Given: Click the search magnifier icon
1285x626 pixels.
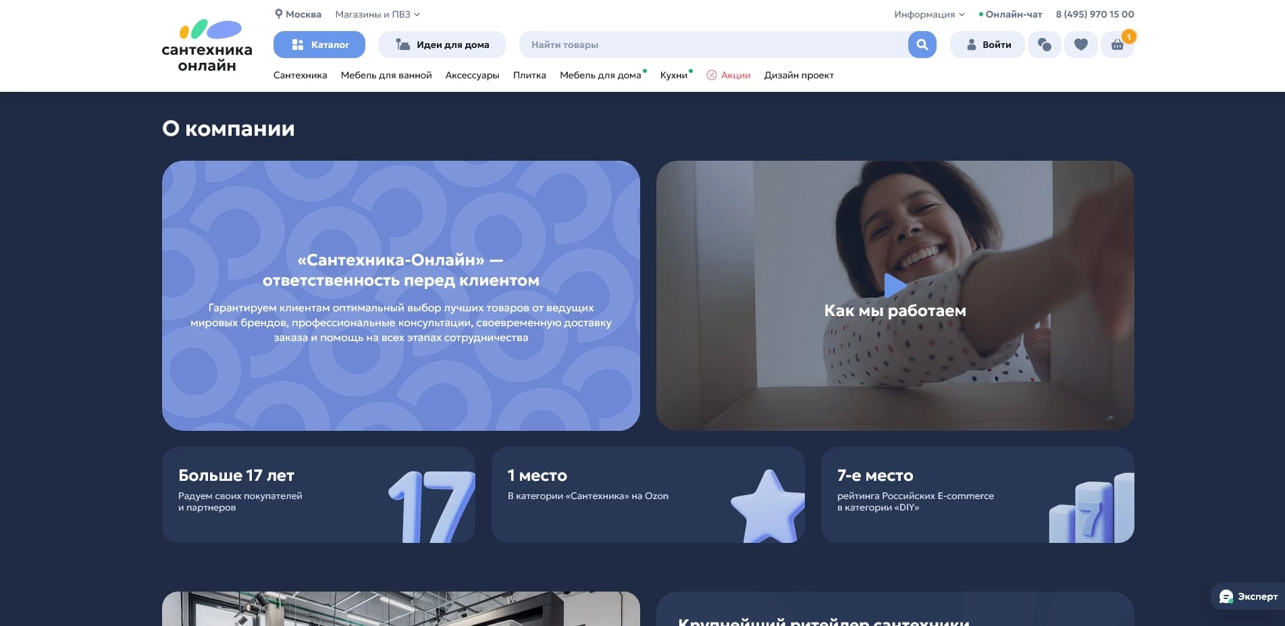Looking at the screenshot, I should pyautogui.click(x=921, y=44).
